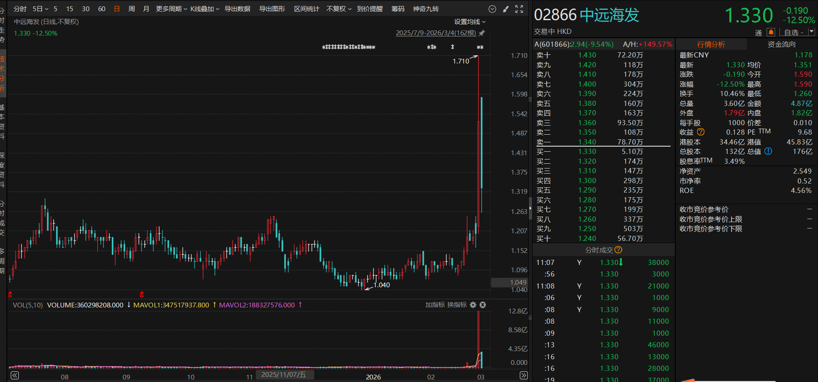Click the 11:07 trade row with 38000 volume
The image size is (818, 382).
click(x=602, y=262)
